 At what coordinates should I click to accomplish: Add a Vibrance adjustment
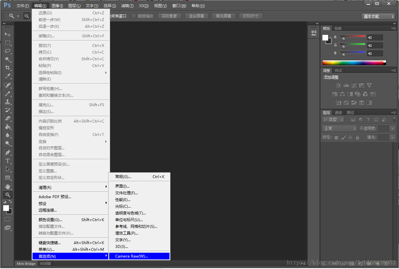tap(369, 86)
